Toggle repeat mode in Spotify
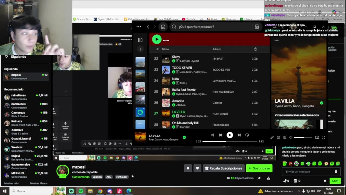The width and height of the screenshot is (346, 195). pos(247,135)
